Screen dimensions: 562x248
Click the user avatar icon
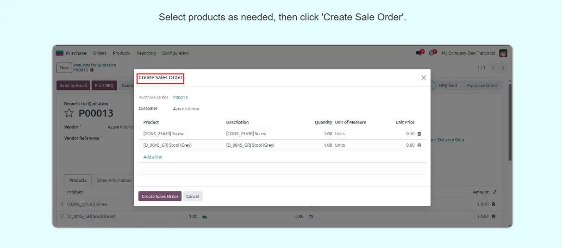(503, 53)
